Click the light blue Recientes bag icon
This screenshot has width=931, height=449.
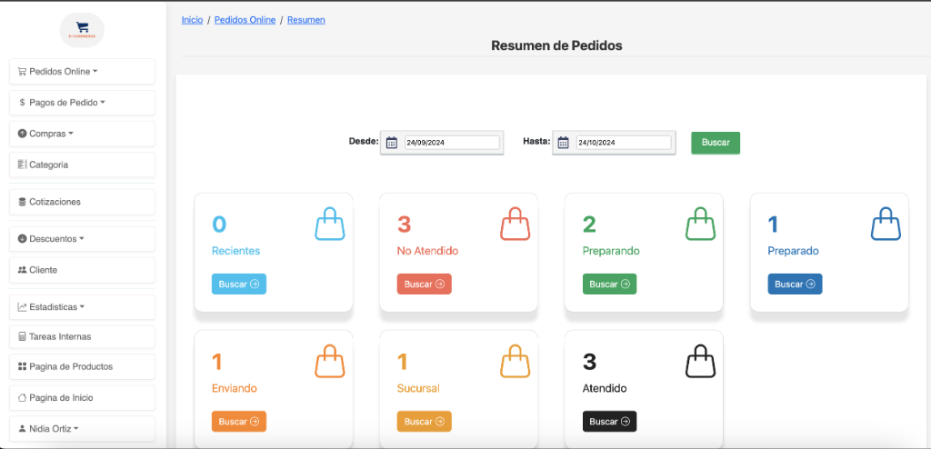coord(329,224)
